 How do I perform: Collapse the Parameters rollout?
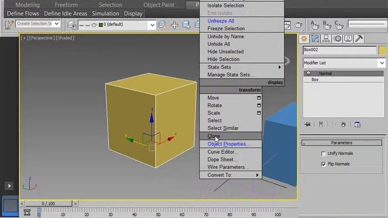(341, 143)
